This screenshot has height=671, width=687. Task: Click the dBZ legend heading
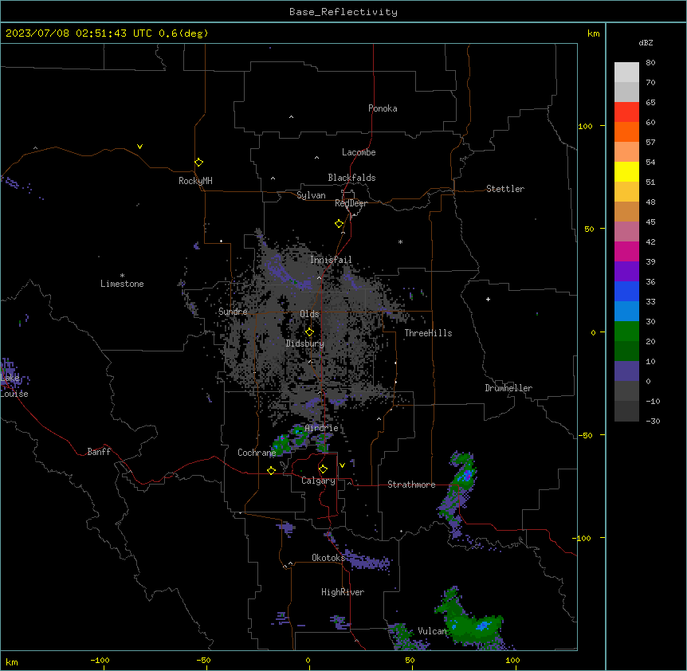[646, 42]
